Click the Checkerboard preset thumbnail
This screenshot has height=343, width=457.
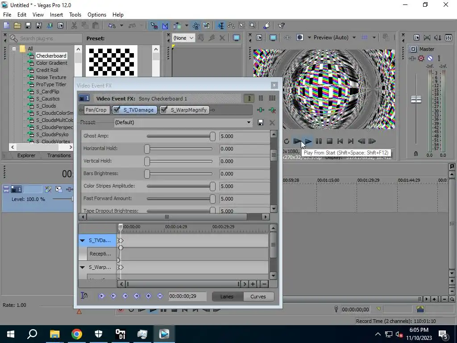[x=111, y=61]
